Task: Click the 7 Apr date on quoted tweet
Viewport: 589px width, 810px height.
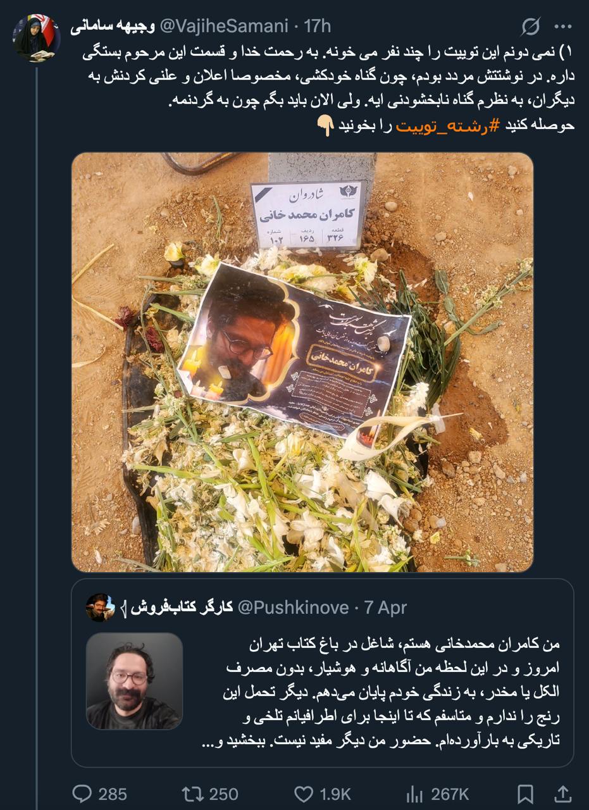Action: 385,607
